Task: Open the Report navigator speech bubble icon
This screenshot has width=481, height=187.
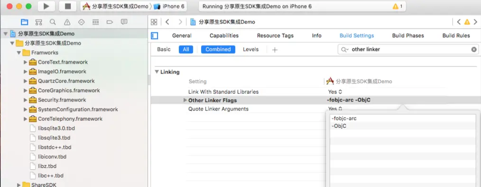Action: point(124,22)
